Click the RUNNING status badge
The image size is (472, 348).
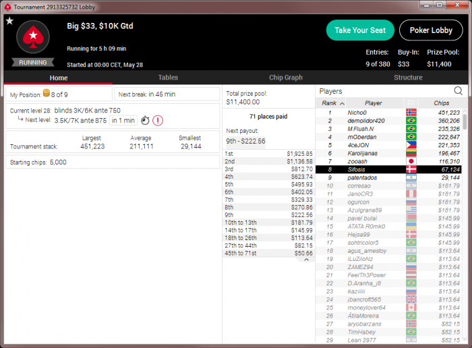[x=33, y=62]
